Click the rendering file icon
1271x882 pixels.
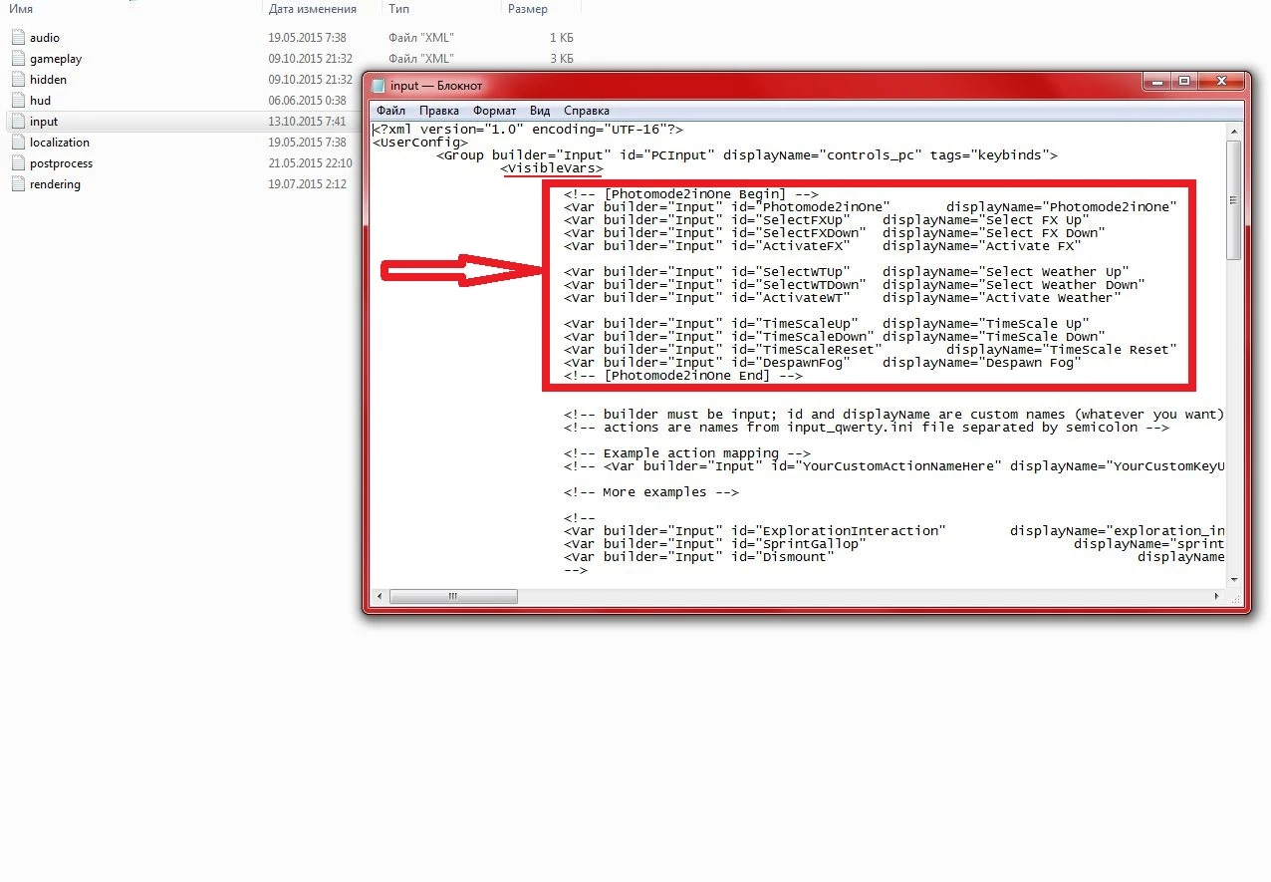[17, 184]
